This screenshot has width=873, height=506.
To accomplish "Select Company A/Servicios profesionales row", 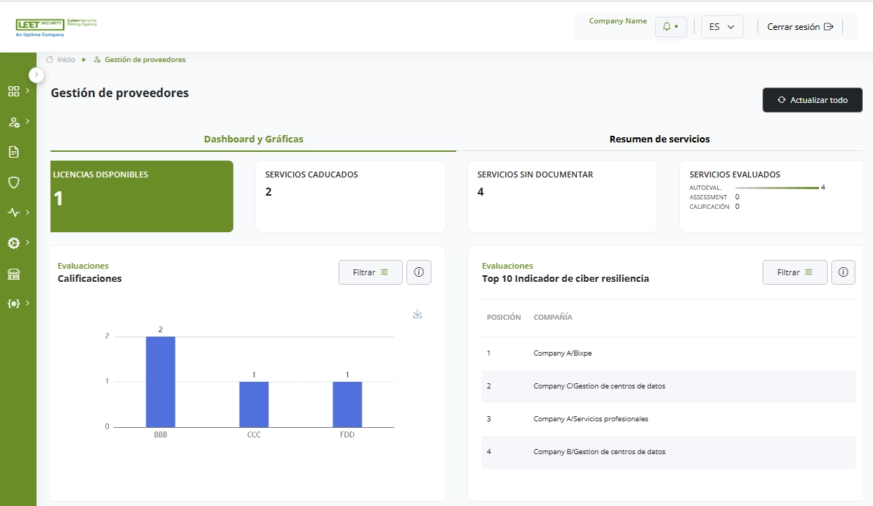I will 668,418.
